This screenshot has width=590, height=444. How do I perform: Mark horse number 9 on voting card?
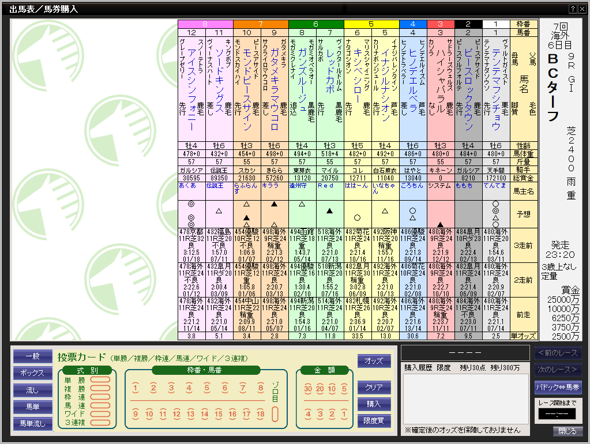[136, 414]
